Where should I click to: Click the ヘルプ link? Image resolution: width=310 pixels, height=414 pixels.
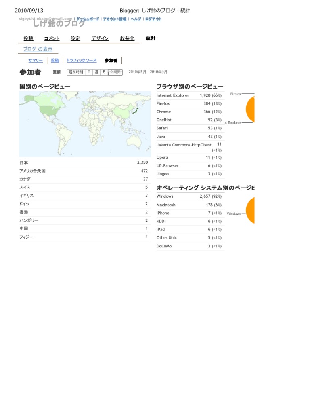(136, 19)
